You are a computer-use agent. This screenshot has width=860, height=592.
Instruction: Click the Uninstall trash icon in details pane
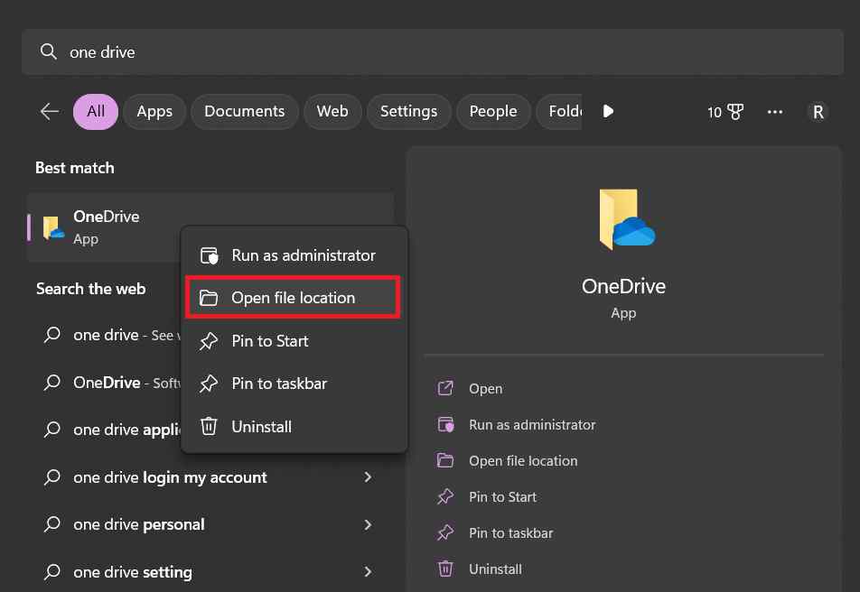(x=445, y=569)
